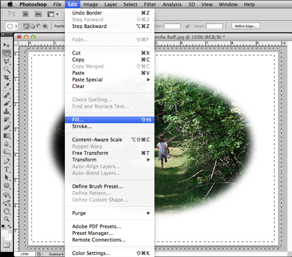Click the Refine Edge... button
The width and height of the screenshot is (292, 257).
(x=245, y=26)
